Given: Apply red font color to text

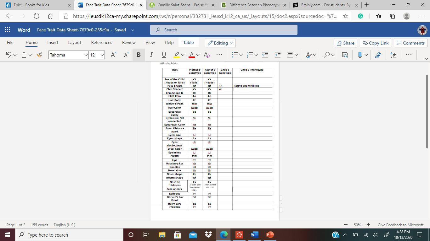Looking at the screenshot, I should coord(191,55).
